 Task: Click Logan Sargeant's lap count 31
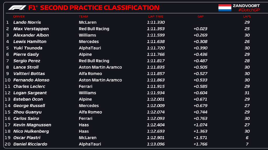pyautogui.click(x=247, y=93)
